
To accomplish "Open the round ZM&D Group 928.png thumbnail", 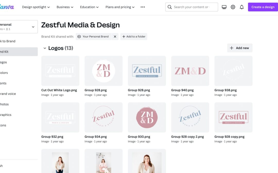I will click(103, 71).
